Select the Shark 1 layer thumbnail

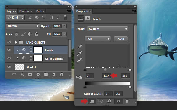tap(19, 67)
